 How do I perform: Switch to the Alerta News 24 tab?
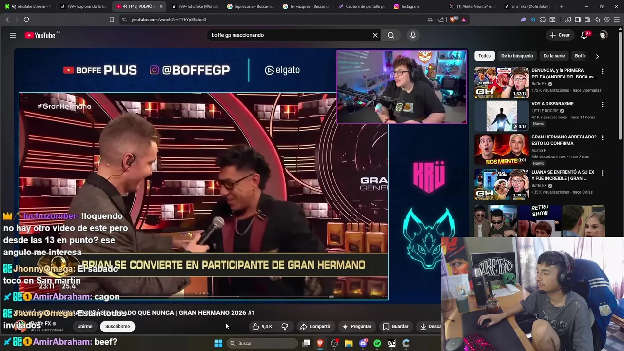[472, 6]
